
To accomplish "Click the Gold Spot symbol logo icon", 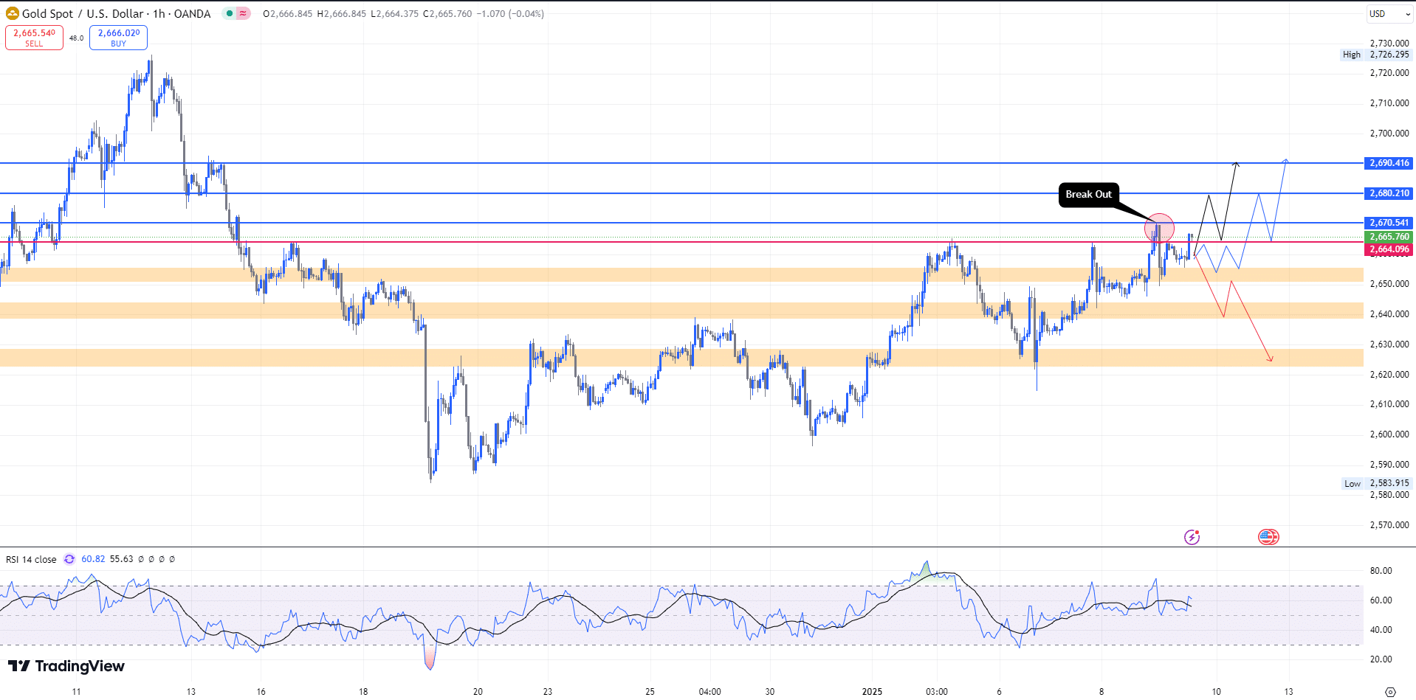I will (12, 13).
